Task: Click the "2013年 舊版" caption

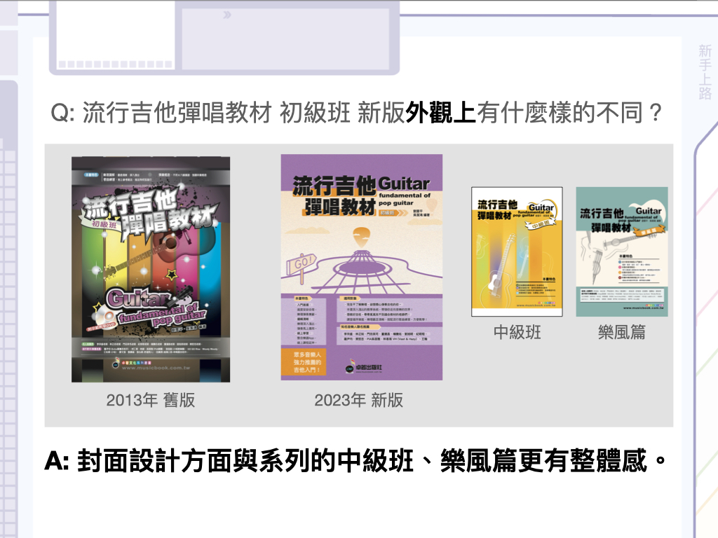Action: (150, 400)
